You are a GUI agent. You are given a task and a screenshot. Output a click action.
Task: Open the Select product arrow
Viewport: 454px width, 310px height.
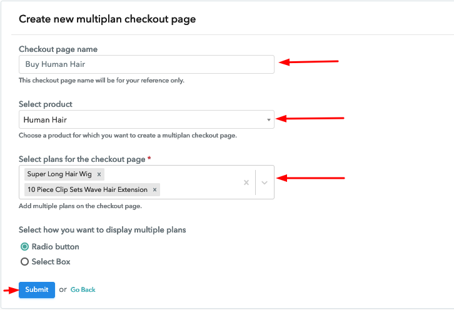[269, 119]
